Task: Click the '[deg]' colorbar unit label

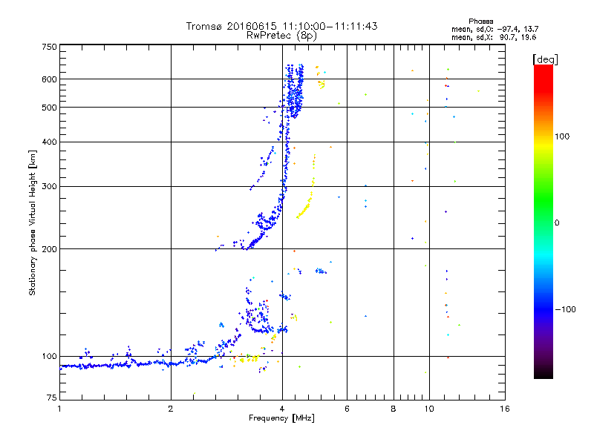Action: pos(545,59)
